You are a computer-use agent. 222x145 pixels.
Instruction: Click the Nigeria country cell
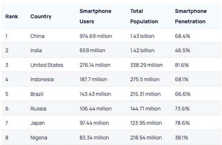39,138
